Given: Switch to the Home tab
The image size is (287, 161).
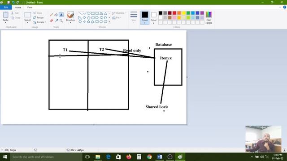Looking at the screenshot, I should [x=18, y=7].
